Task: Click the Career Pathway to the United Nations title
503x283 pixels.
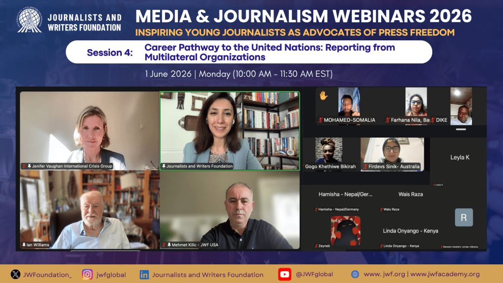Action: (270, 52)
